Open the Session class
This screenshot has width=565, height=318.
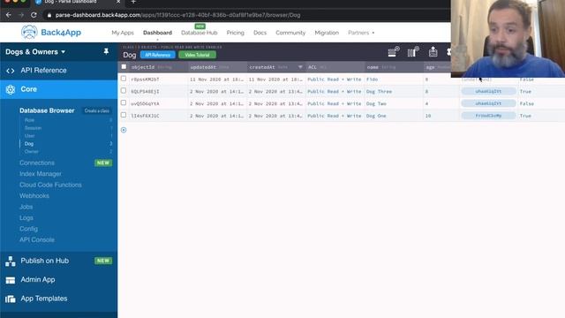[34, 128]
